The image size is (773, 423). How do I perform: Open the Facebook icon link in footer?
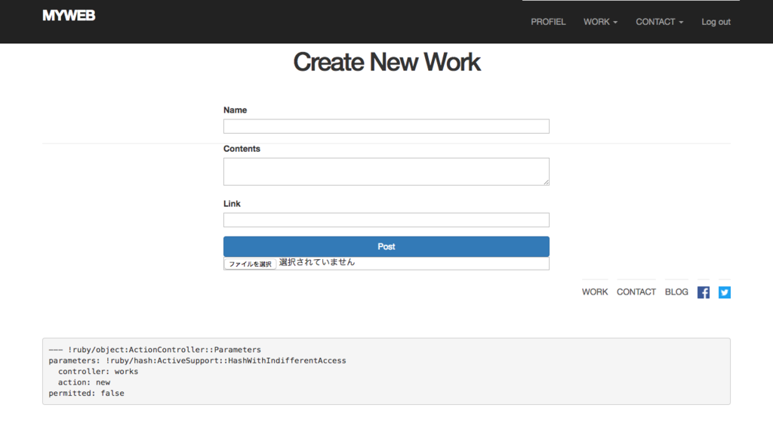[x=704, y=292]
